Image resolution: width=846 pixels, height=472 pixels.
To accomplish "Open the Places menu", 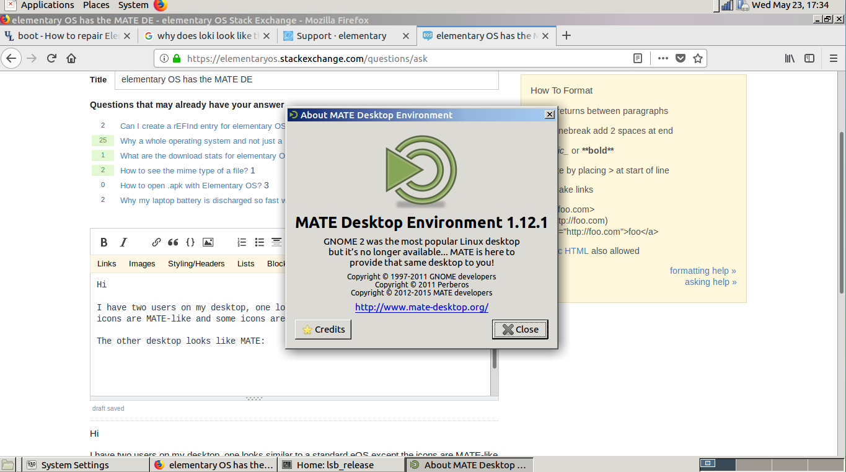I will pos(96,6).
